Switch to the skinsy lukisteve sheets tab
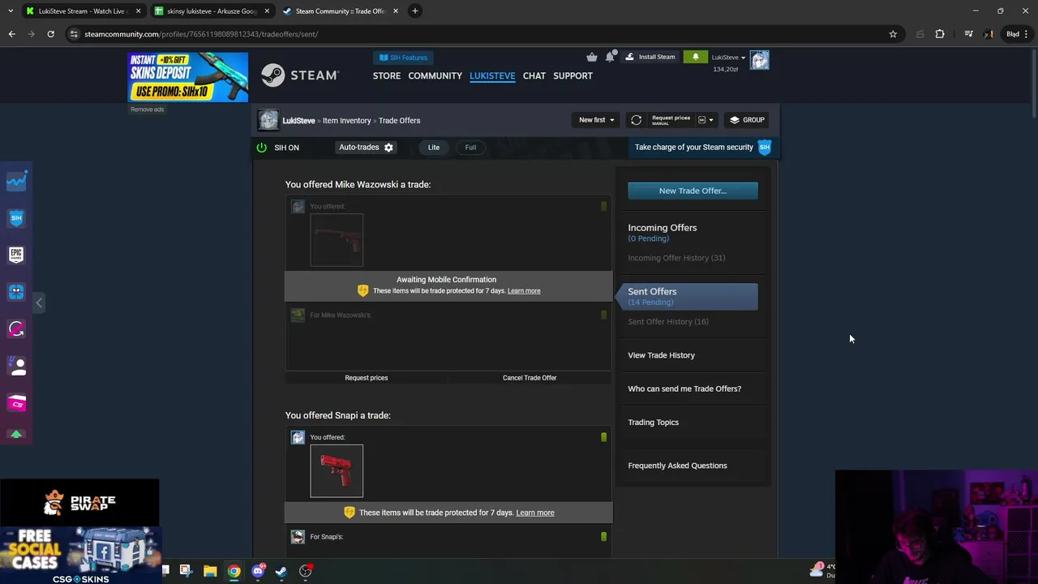The width and height of the screenshot is (1038, 584). tap(212, 11)
